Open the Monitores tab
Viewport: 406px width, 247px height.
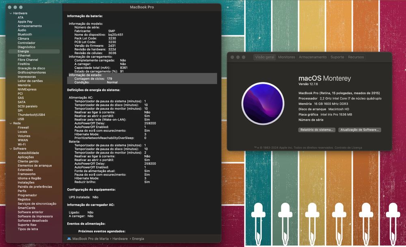coord(286,57)
